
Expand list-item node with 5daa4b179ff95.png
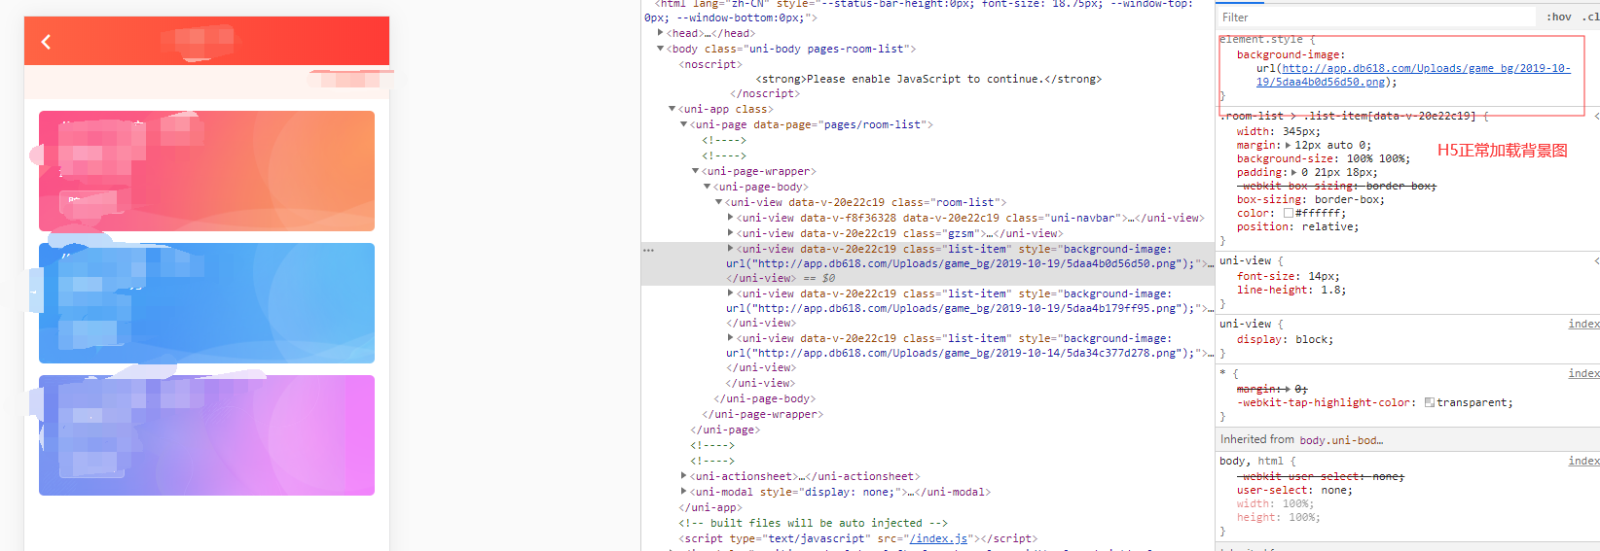coord(731,293)
